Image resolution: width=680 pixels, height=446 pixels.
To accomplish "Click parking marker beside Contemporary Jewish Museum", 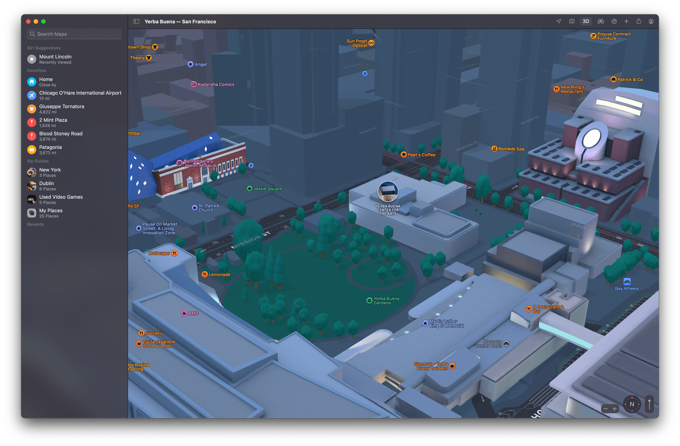I will tap(251, 165).
